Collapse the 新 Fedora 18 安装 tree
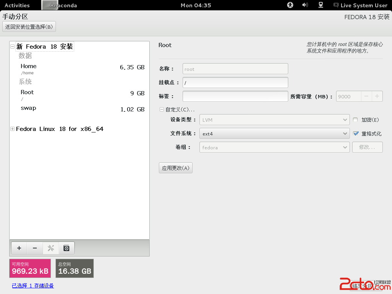Image resolution: width=392 pixels, height=294 pixels. click(x=12, y=46)
